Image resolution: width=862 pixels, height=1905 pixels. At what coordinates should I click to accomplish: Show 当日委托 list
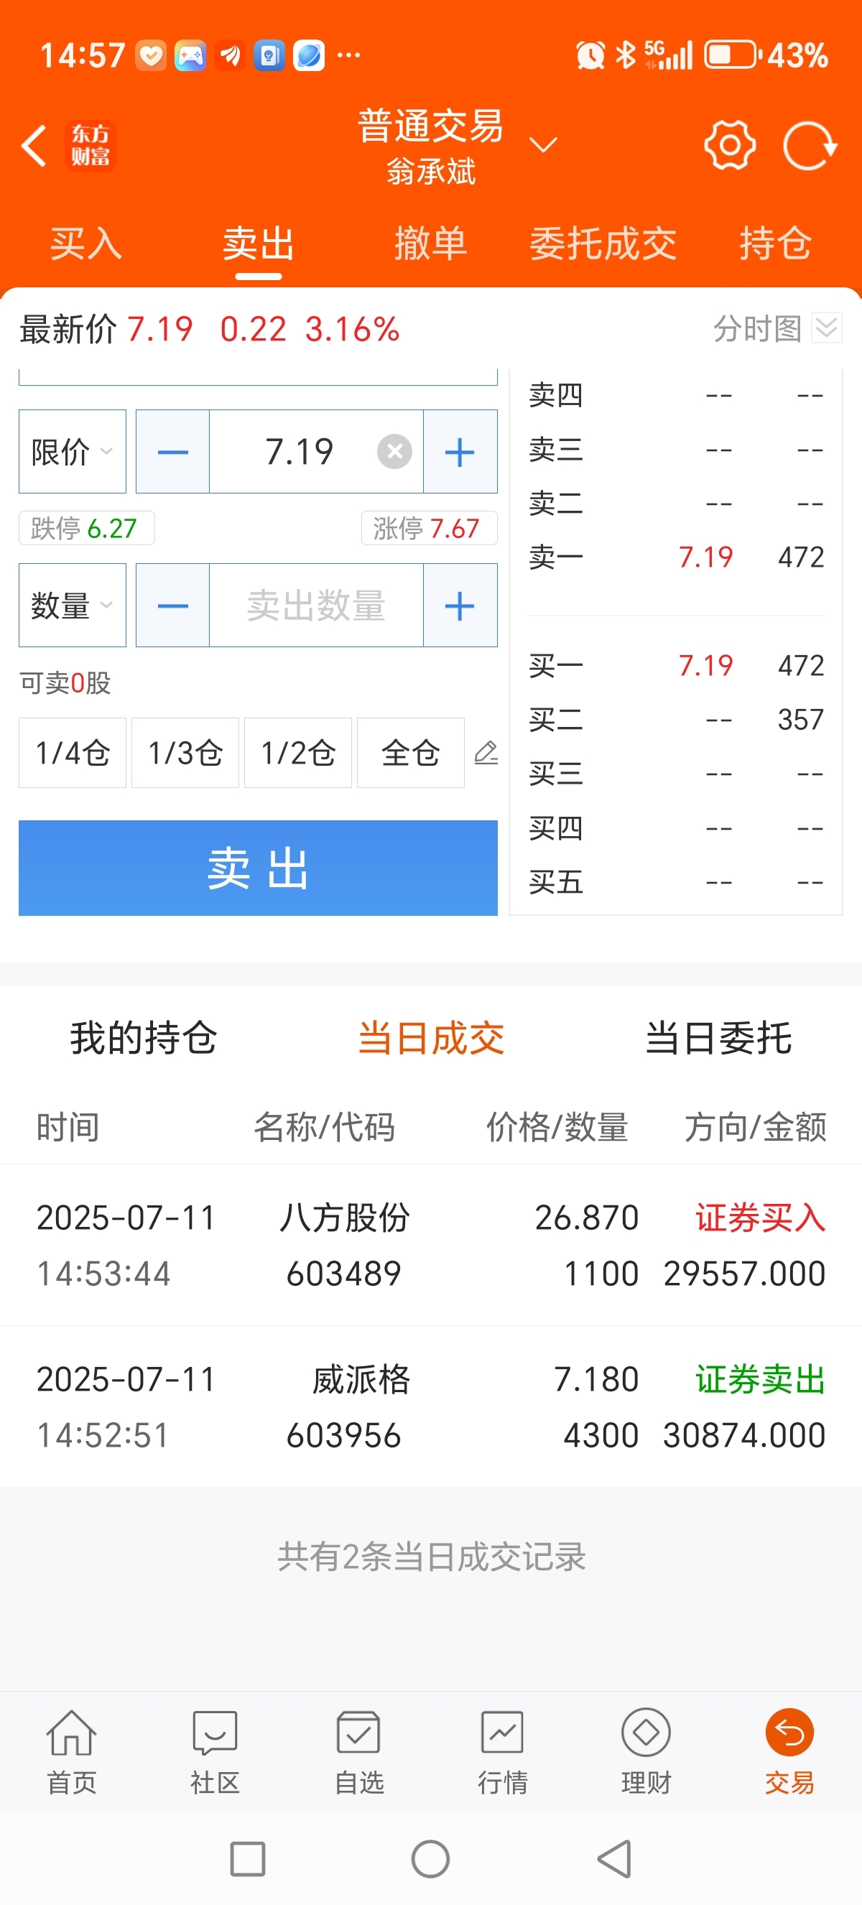718,1037
